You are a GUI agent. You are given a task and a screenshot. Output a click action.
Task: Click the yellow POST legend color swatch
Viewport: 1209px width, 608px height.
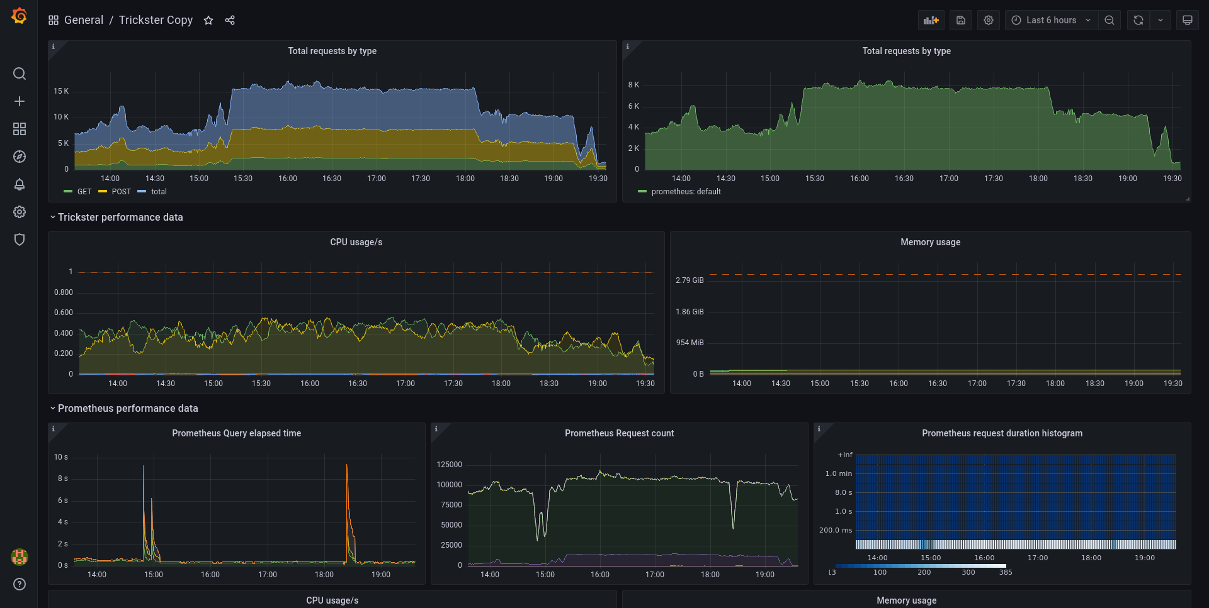103,192
